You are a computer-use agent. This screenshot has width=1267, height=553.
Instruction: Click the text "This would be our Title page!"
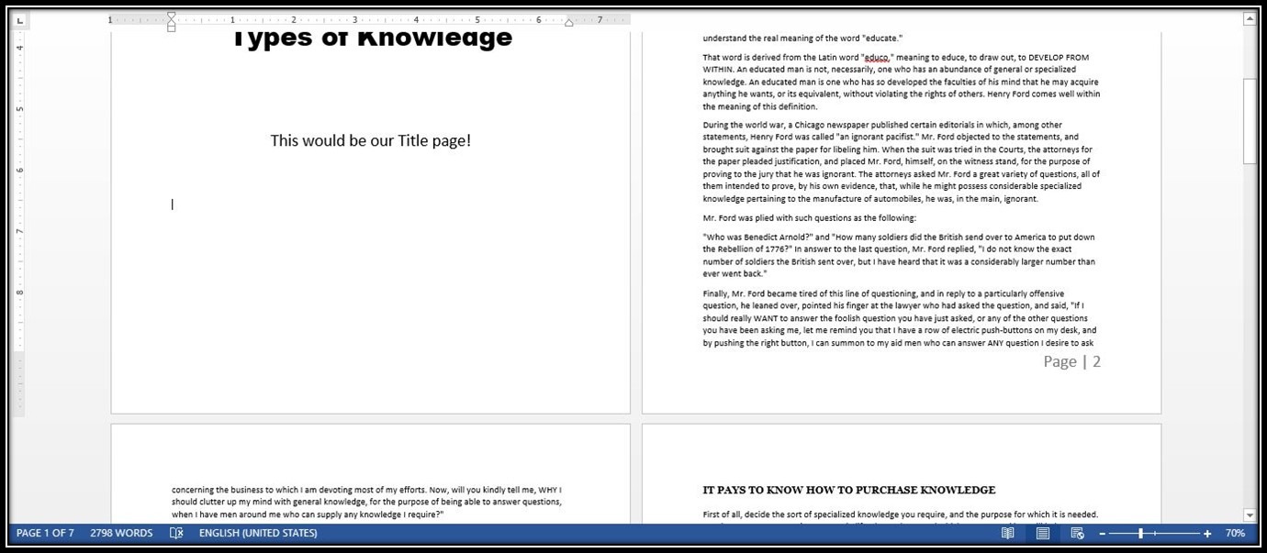pos(370,140)
